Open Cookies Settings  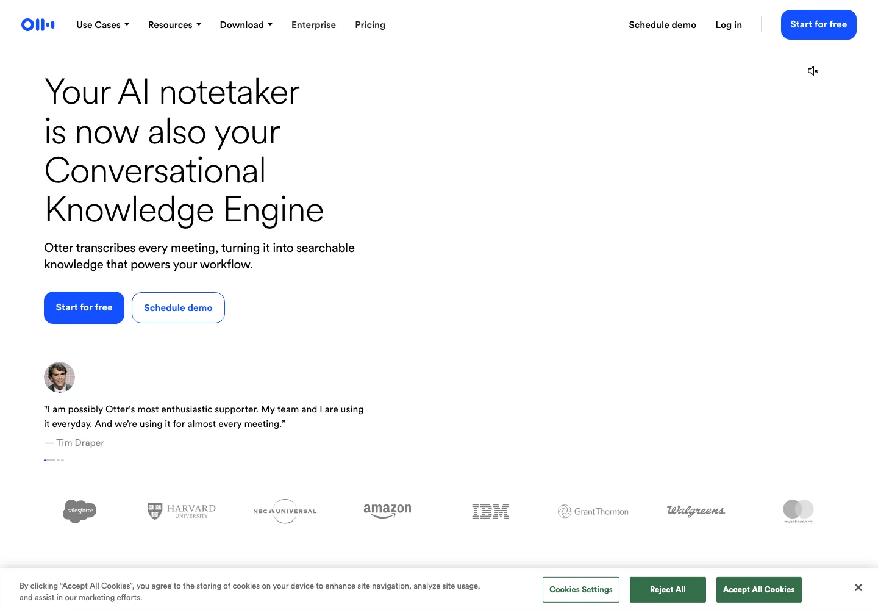click(x=581, y=589)
